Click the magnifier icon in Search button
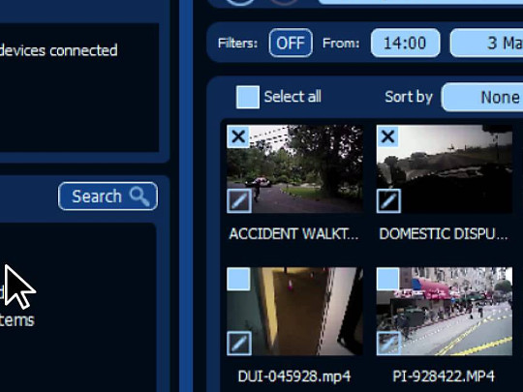 coord(139,196)
